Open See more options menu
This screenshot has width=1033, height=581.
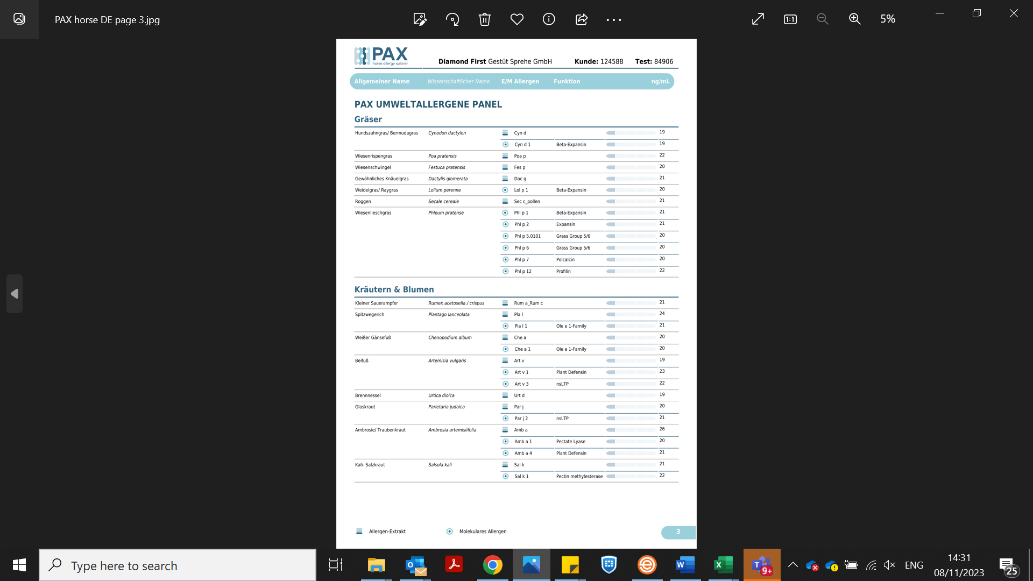[x=613, y=19]
